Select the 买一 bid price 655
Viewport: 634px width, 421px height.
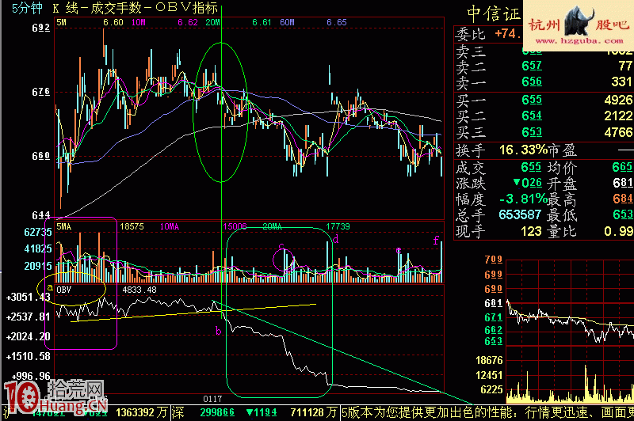tap(532, 100)
